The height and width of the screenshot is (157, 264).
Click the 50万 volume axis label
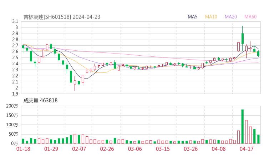13,134
